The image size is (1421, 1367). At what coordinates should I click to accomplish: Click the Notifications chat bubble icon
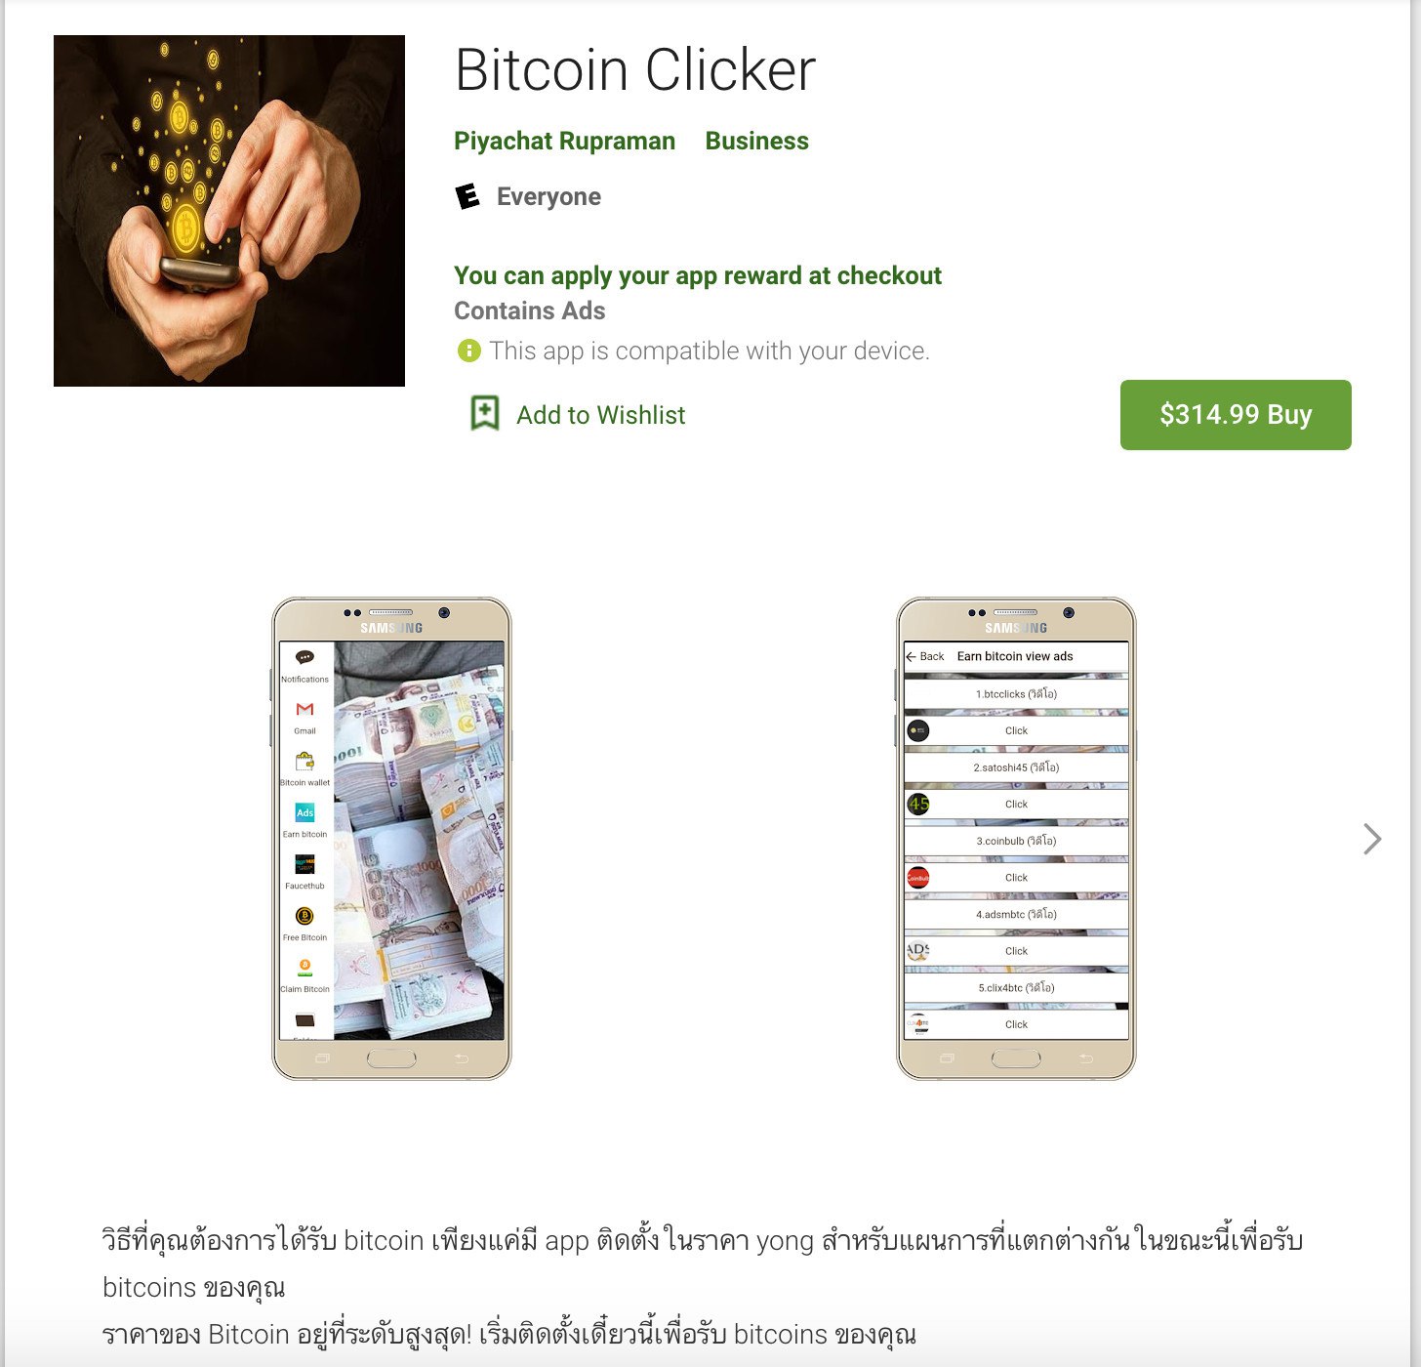pyautogui.click(x=304, y=658)
